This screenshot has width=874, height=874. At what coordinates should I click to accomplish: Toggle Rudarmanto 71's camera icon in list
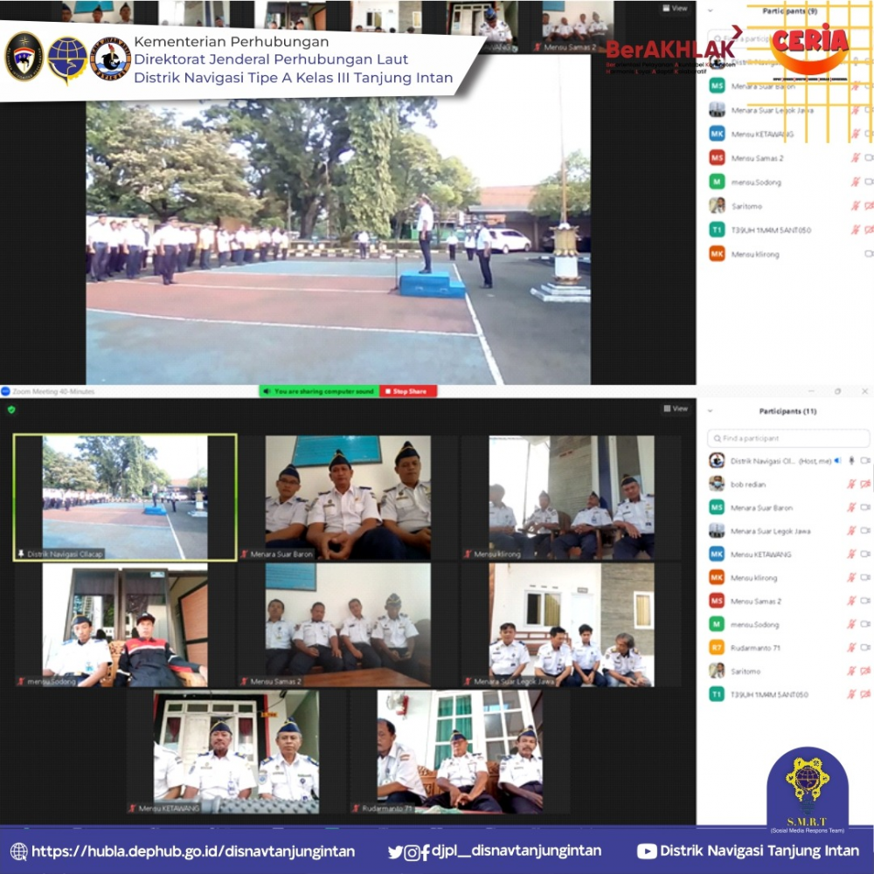coord(865,648)
